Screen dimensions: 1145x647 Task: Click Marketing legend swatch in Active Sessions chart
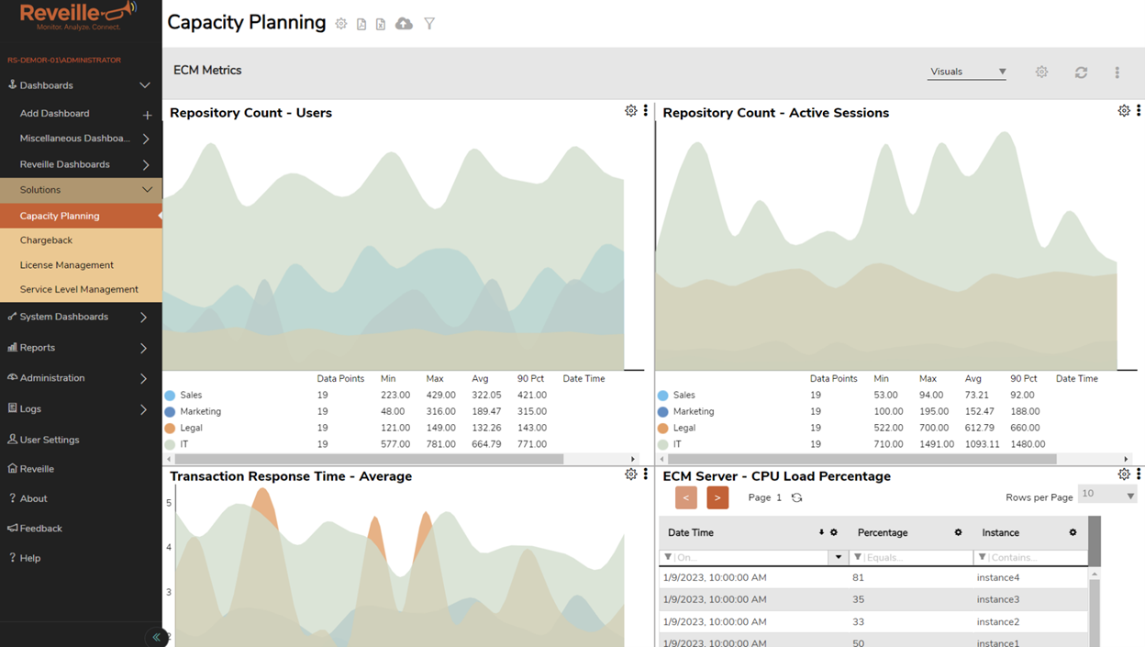(x=663, y=412)
